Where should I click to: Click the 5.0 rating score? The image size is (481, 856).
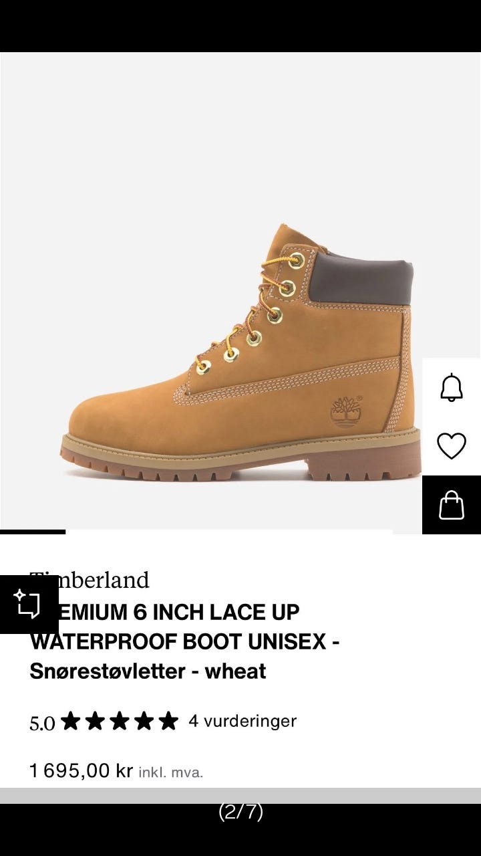click(42, 723)
